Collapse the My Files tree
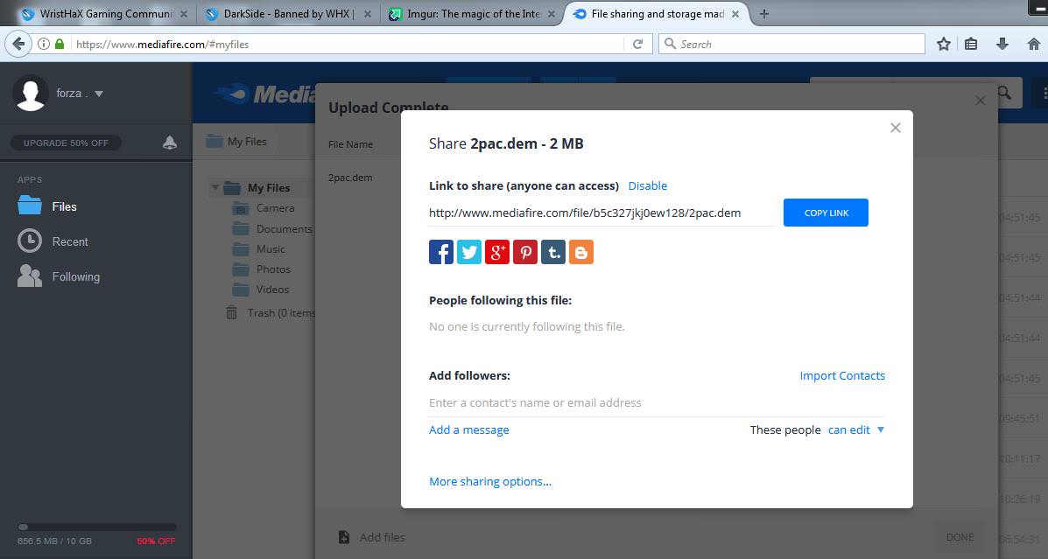1048x559 pixels. point(215,188)
